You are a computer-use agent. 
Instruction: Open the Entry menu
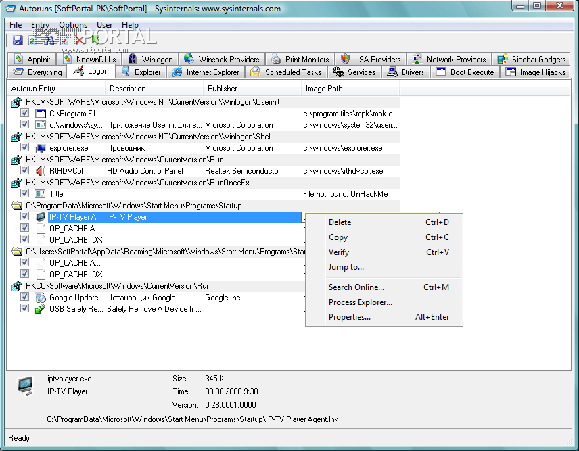[40, 25]
